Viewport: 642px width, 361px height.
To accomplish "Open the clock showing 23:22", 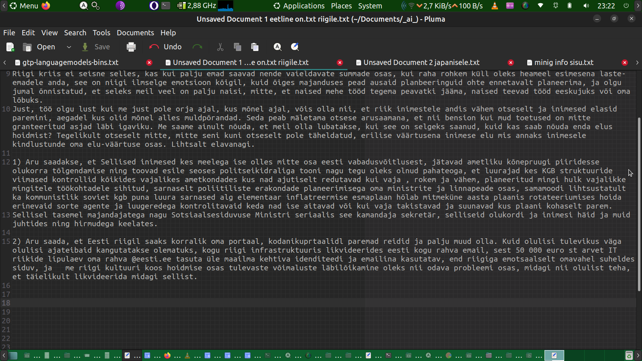I will click(x=606, y=6).
